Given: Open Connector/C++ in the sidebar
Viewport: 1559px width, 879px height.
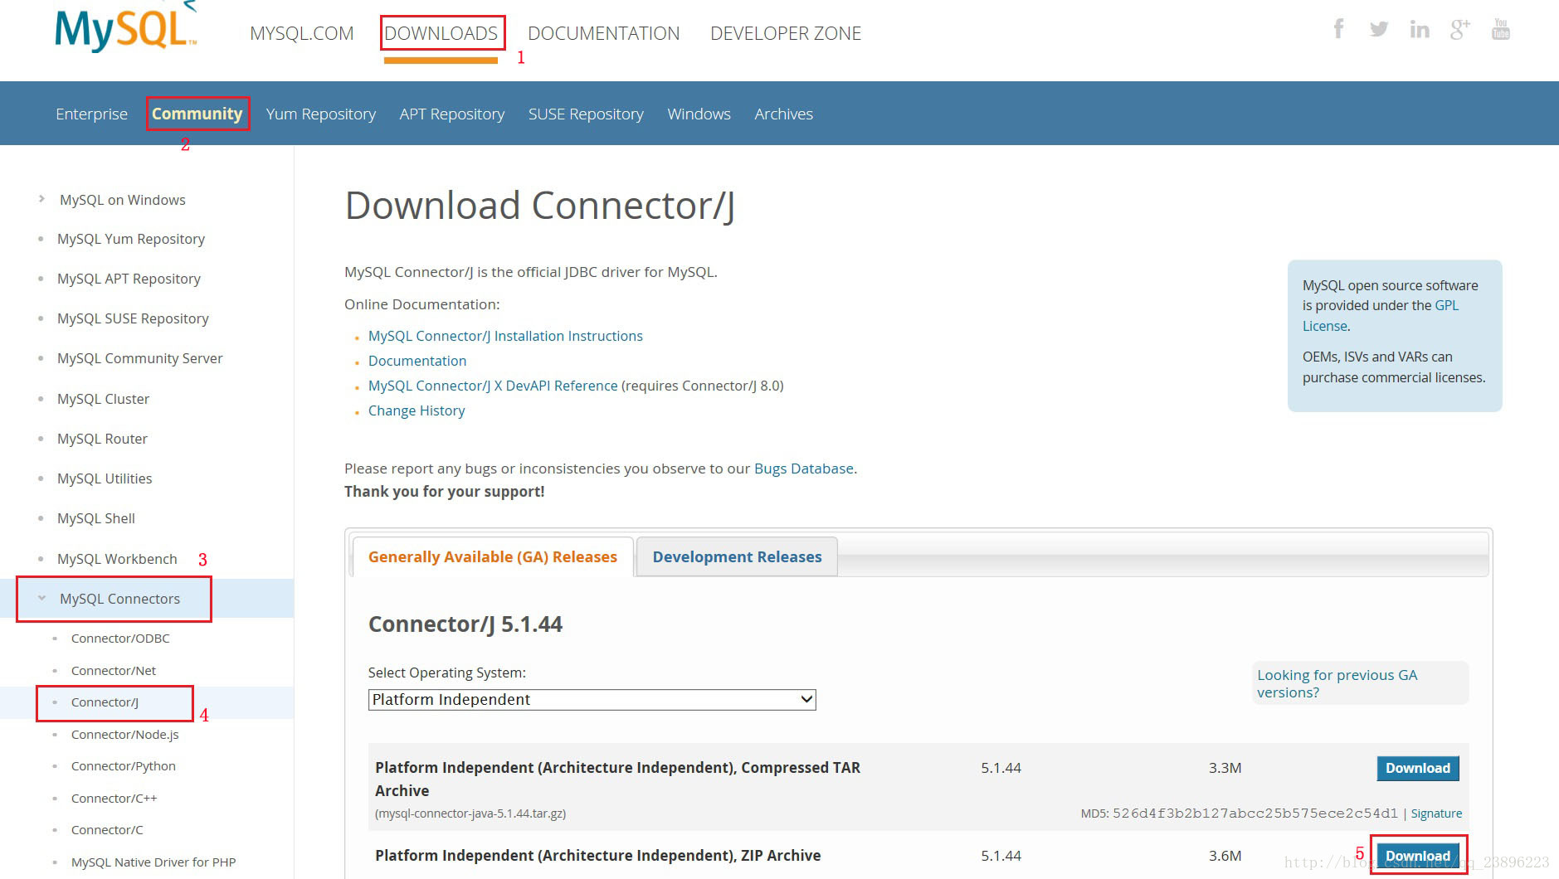Looking at the screenshot, I should [x=114, y=799].
